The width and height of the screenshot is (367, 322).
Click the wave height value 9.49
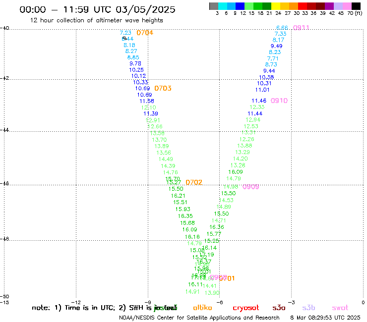tap(276, 46)
